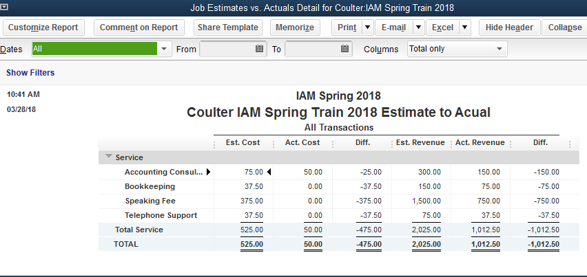587x277 pixels.
Task: Expand the Excel dropdown arrow
Action: (464, 27)
